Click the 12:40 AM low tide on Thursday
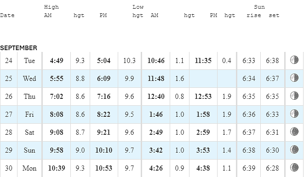 tap(156, 97)
